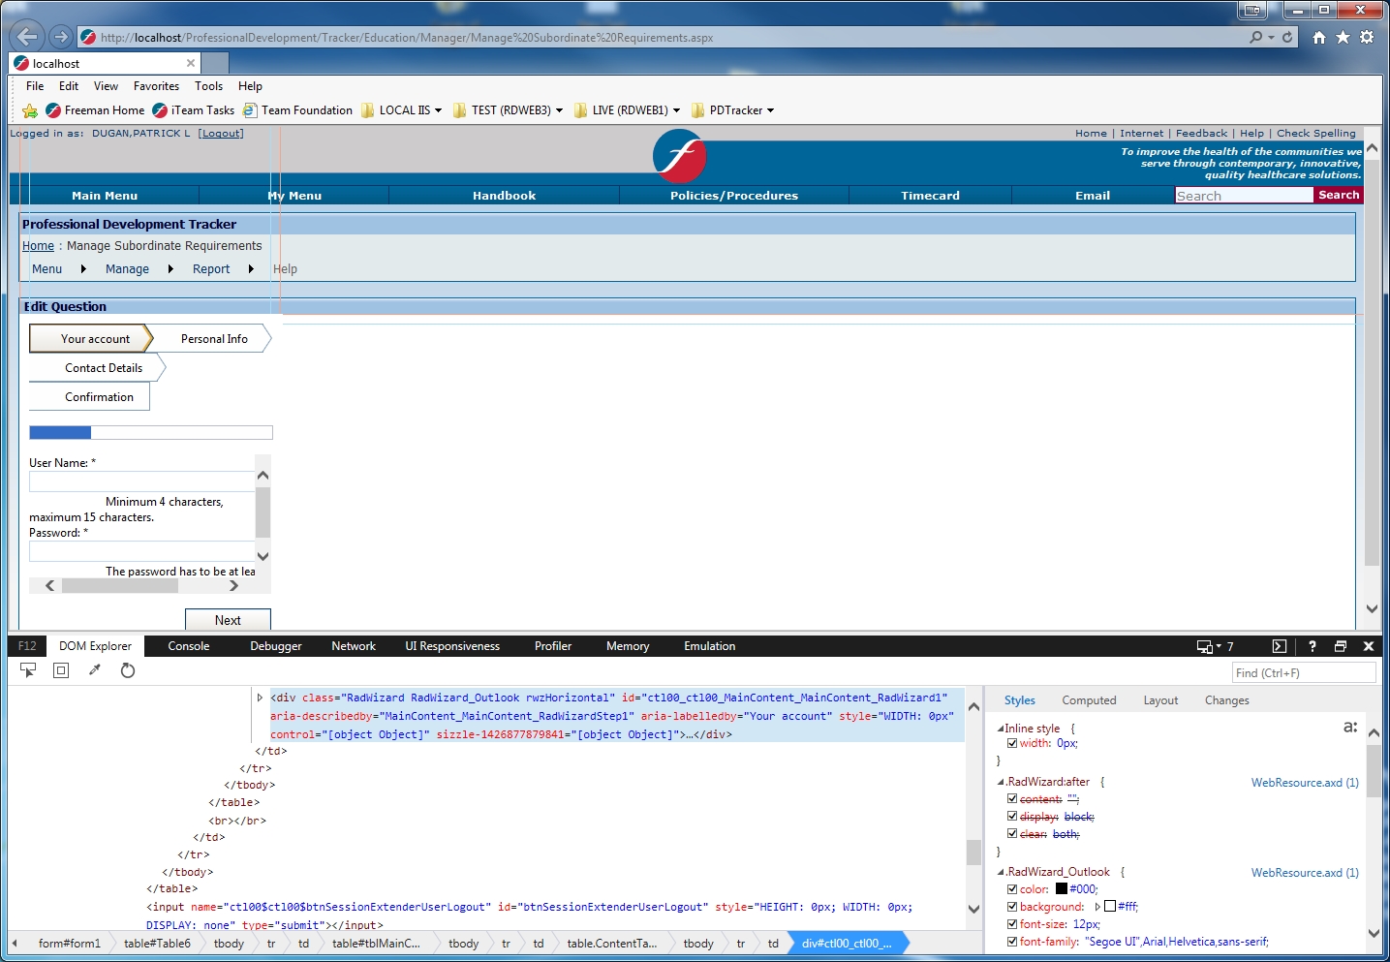Toggle the content property checkbox
Image resolution: width=1390 pixels, height=962 pixels.
click(1012, 799)
